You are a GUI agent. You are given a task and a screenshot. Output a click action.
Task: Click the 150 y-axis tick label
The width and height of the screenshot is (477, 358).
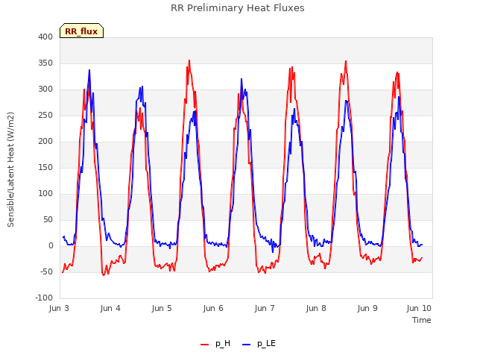[45, 167]
